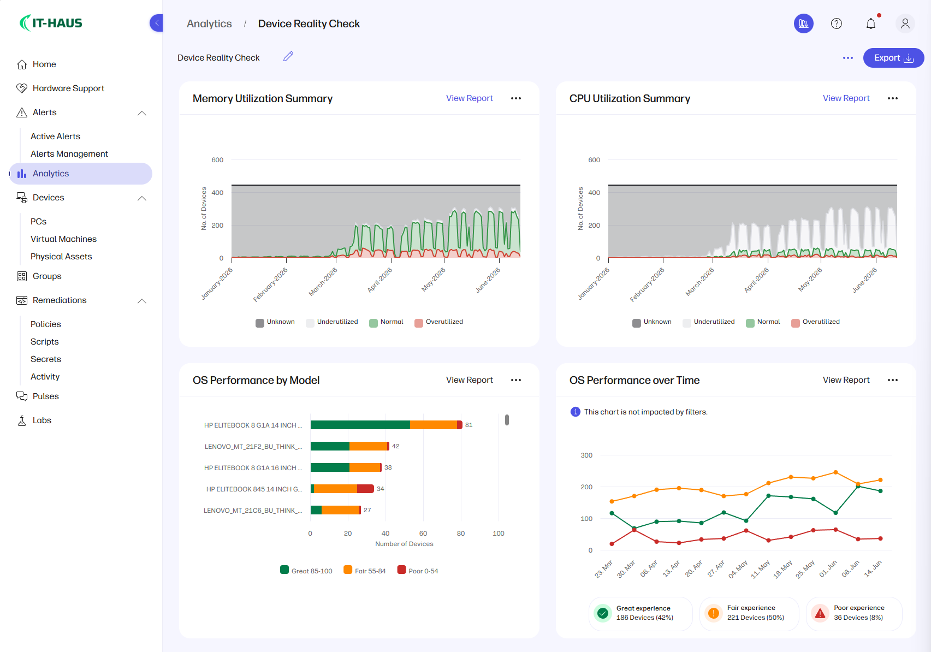Edit dashboard name with pencil icon
This screenshot has width=931, height=652.
coord(288,56)
